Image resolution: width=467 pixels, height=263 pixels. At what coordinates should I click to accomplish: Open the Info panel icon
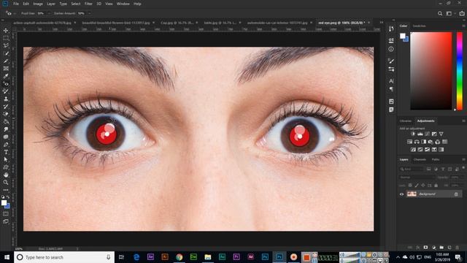pyautogui.click(x=391, y=49)
